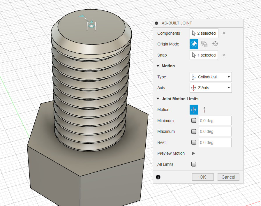Clear the Components selection with X
261x206 pixels.
coord(224,33)
